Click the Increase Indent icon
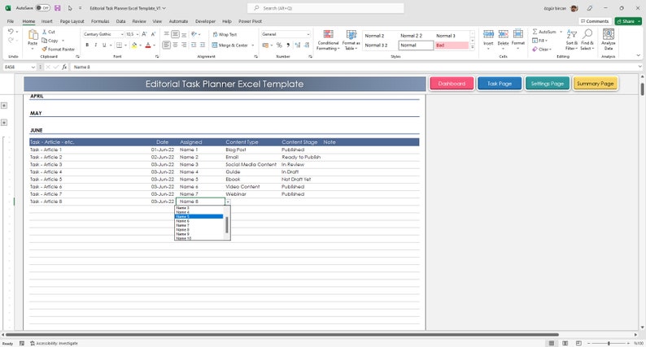 point(203,45)
